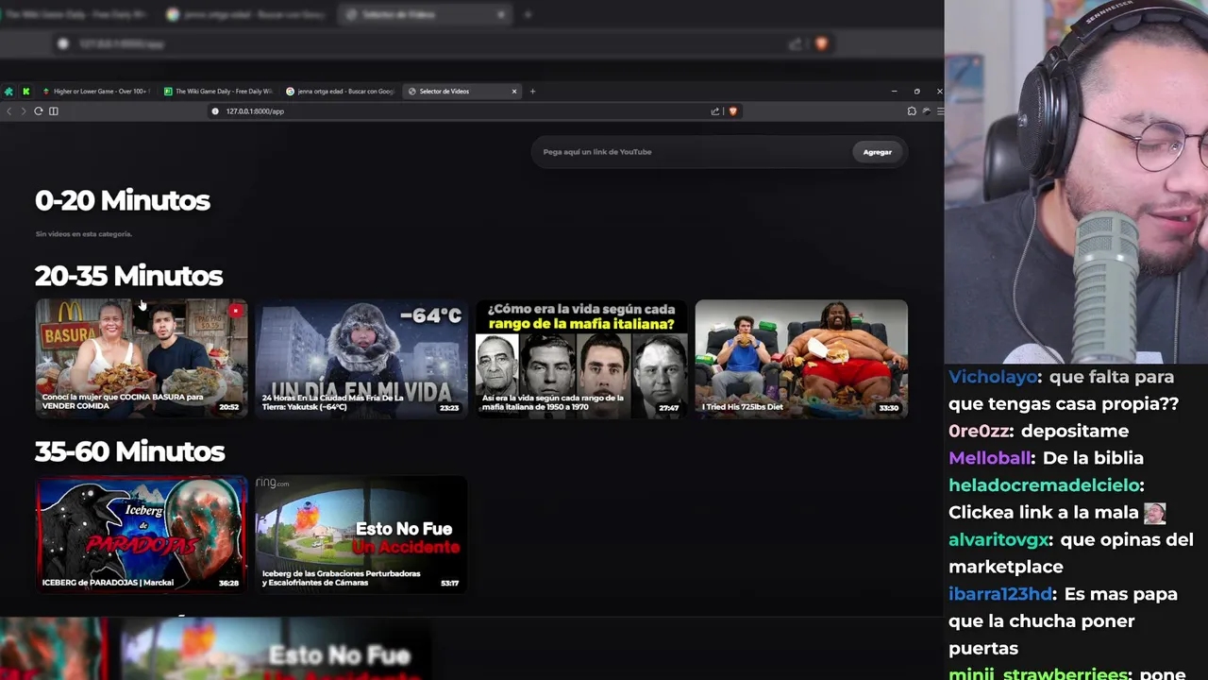Open the green puzzle pinned tab
Viewport: 1208px width, 680px height.
(x=9, y=92)
